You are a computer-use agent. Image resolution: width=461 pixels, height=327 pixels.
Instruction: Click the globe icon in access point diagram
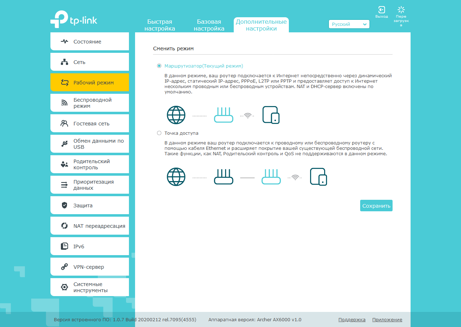coord(176,177)
